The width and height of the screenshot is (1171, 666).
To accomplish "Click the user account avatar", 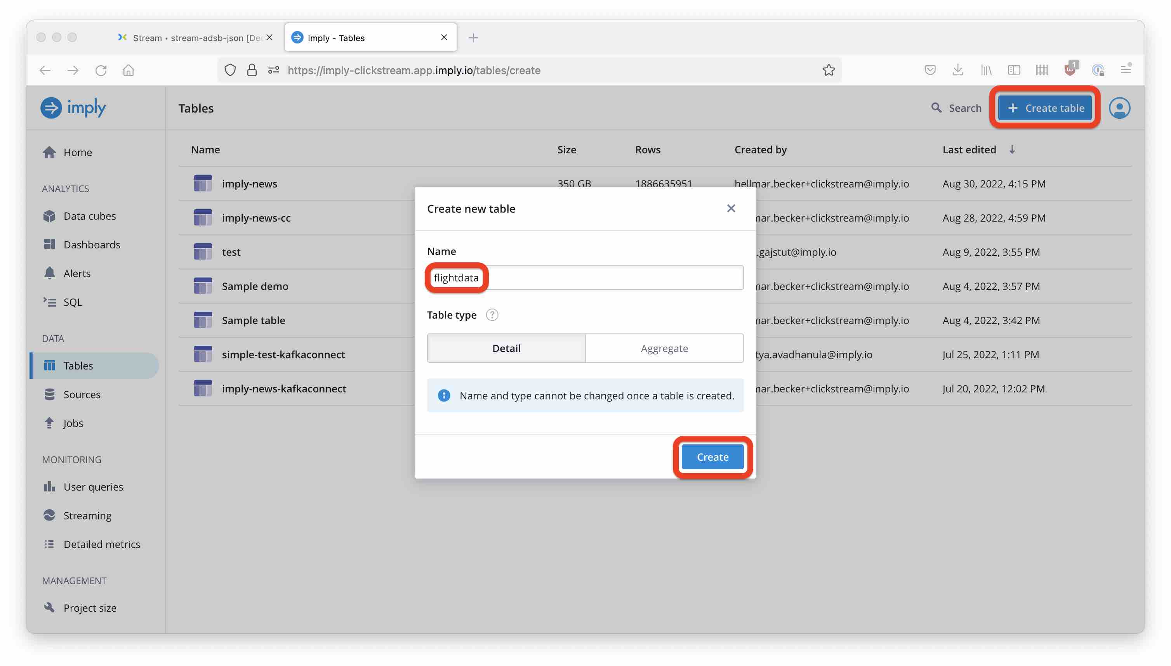I will 1120,108.
